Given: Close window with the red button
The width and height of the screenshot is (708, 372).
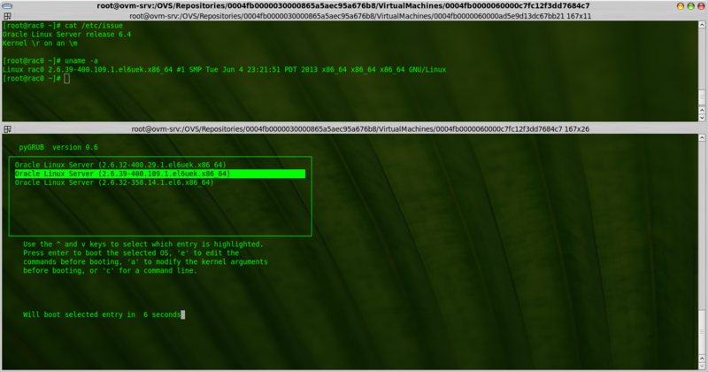Looking at the screenshot, I should (x=701, y=6).
